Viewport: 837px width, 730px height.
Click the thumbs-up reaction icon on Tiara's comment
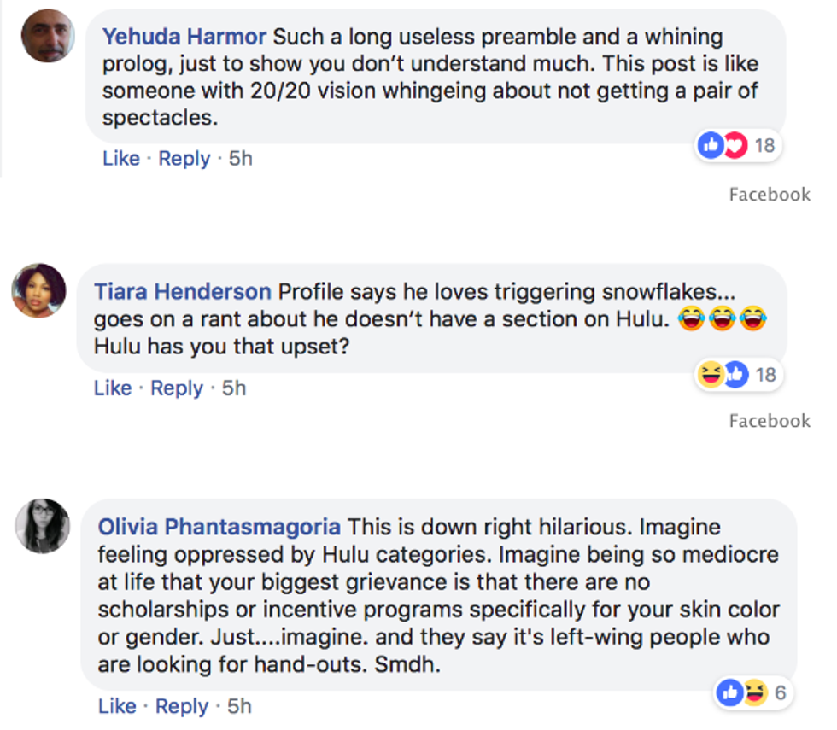[x=735, y=374]
